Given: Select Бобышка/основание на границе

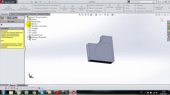Looking at the screenshot, I should [x=44, y=11].
